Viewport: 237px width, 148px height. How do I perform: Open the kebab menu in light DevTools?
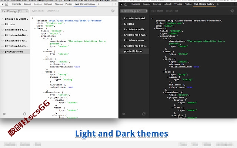coord(116,4)
